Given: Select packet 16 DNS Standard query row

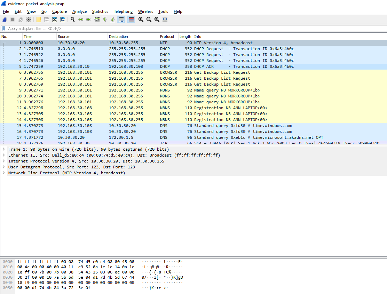Looking at the screenshot, I should [x=193, y=132].
